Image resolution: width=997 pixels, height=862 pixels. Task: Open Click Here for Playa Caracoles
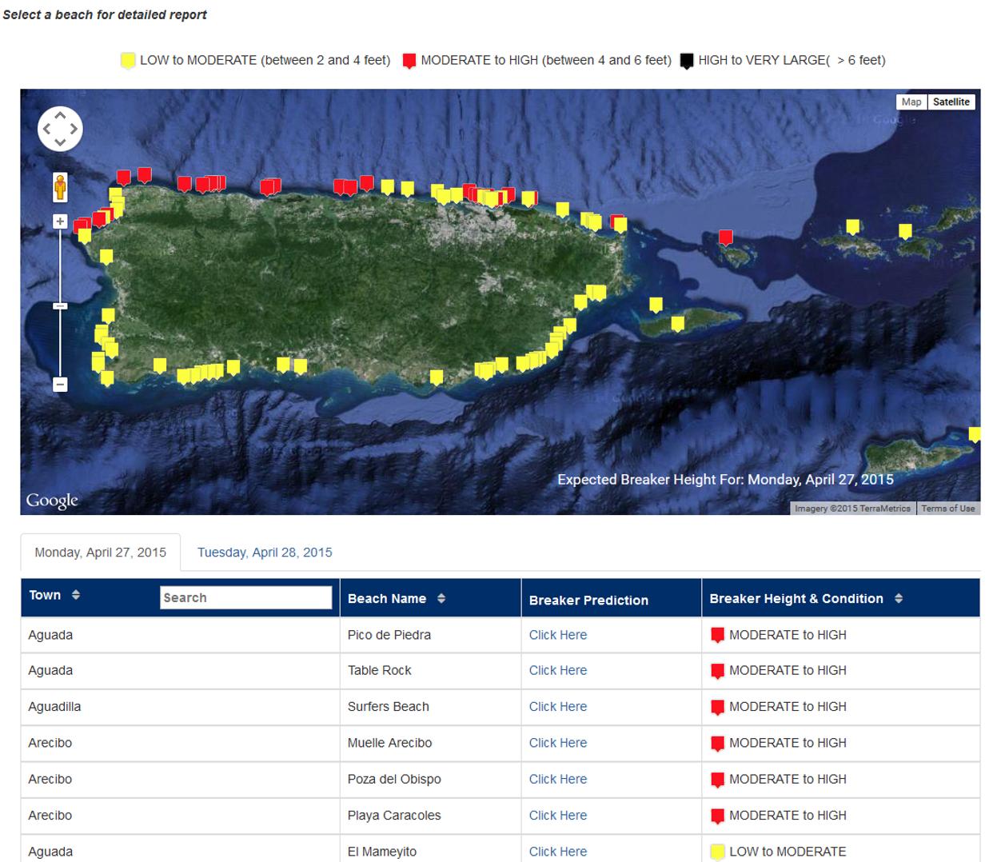click(558, 816)
